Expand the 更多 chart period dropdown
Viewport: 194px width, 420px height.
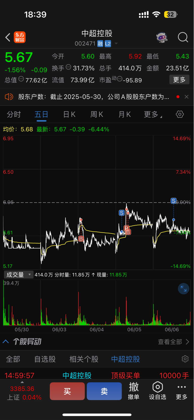click(x=153, y=115)
